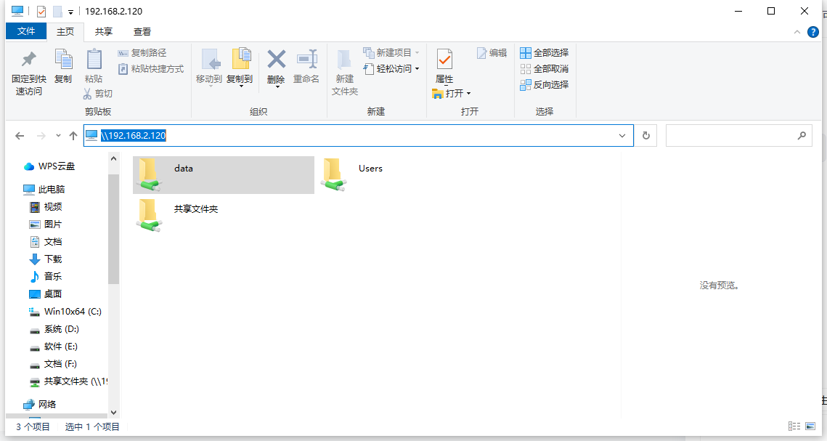Open the 打开 dropdown in ribbon
The height and width of the screenshot is (441, 827).
tap(452, 94)
